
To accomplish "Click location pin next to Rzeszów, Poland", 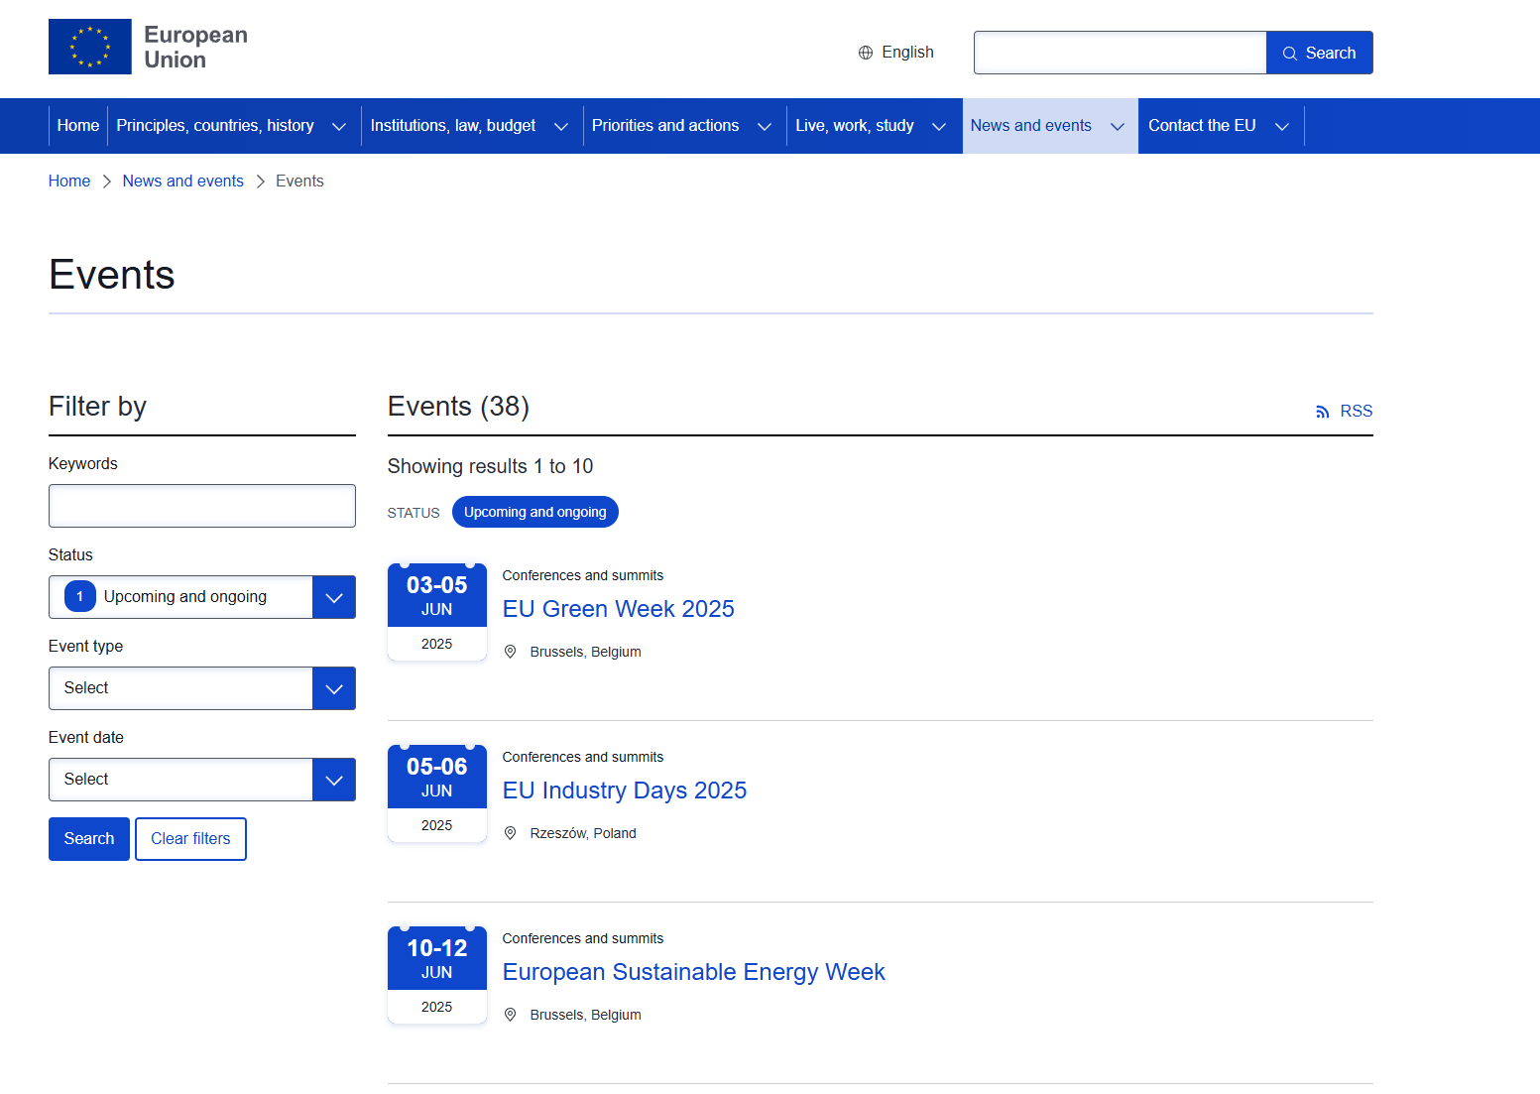I will coord(510,833).
